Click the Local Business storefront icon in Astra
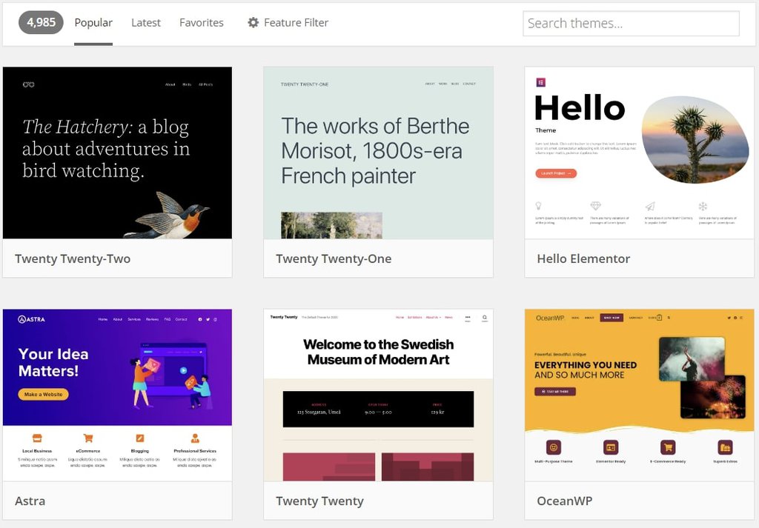This screenshot has width=759, height=528. pyautogui.click(x=37, y=437)
